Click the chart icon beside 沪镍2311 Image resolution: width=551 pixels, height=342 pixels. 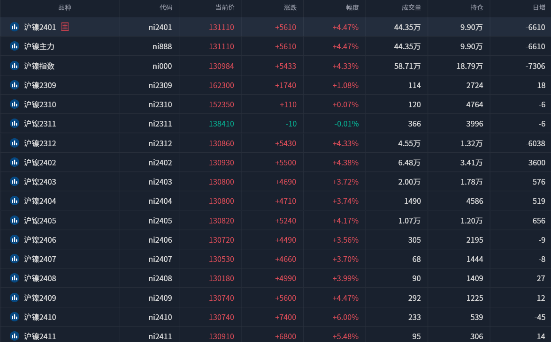point(15,124)
